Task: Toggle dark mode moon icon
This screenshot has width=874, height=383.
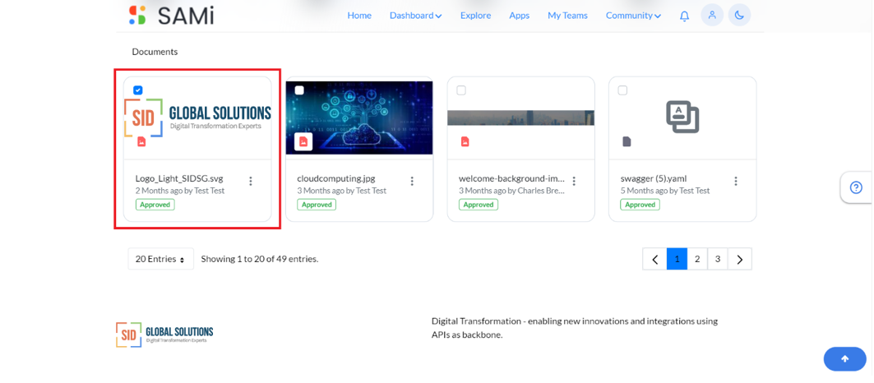Action: pyautogui.click(x=739, y=15)
